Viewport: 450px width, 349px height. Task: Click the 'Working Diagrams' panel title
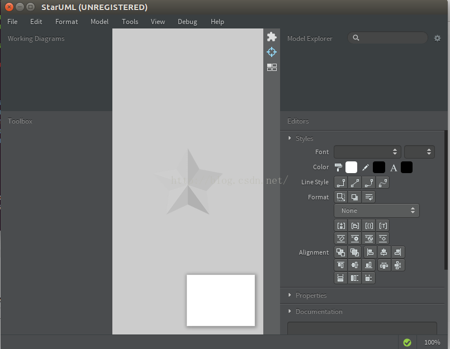pyautogui.click(x=36, y=39)
